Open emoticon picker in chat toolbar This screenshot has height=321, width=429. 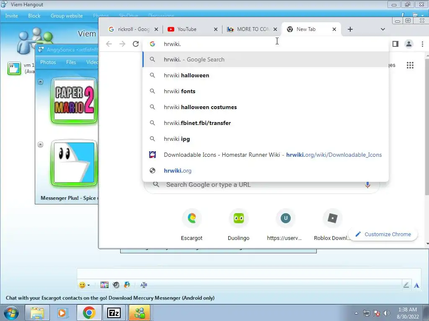coord(82,285)
